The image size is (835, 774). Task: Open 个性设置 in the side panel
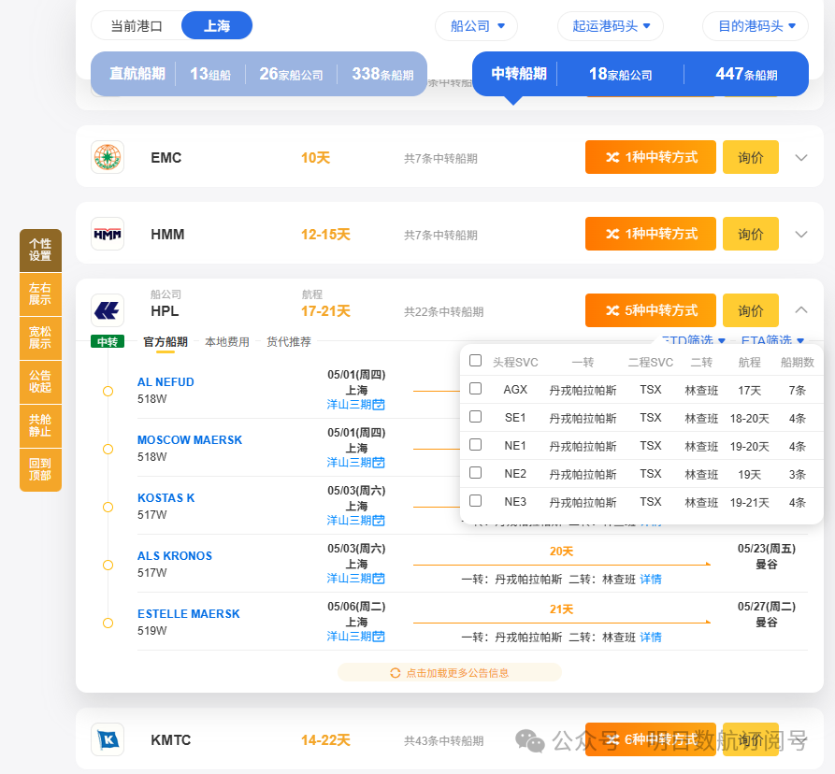[x=40, y=251]
